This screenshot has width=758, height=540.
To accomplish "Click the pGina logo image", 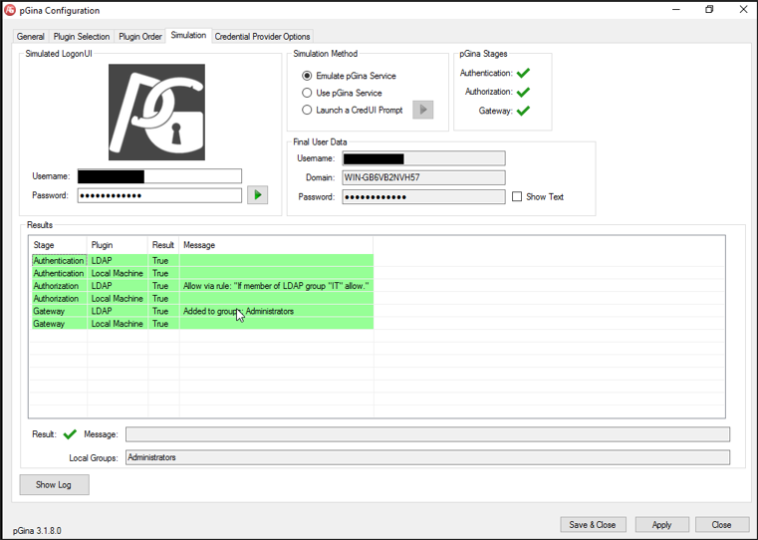I will tap(156, 113).
